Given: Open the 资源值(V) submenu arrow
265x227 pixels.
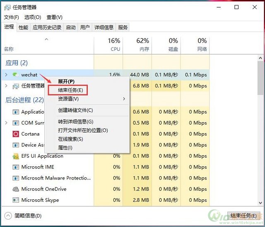Looking at the screenshot, I should coord(124,99).
